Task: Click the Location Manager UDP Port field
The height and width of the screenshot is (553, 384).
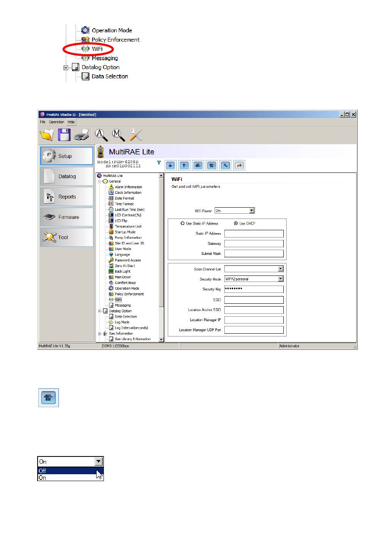Action: (254, 330)
